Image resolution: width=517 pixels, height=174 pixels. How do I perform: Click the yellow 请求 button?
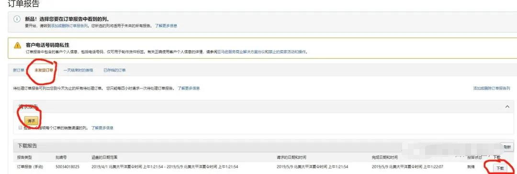31,120
